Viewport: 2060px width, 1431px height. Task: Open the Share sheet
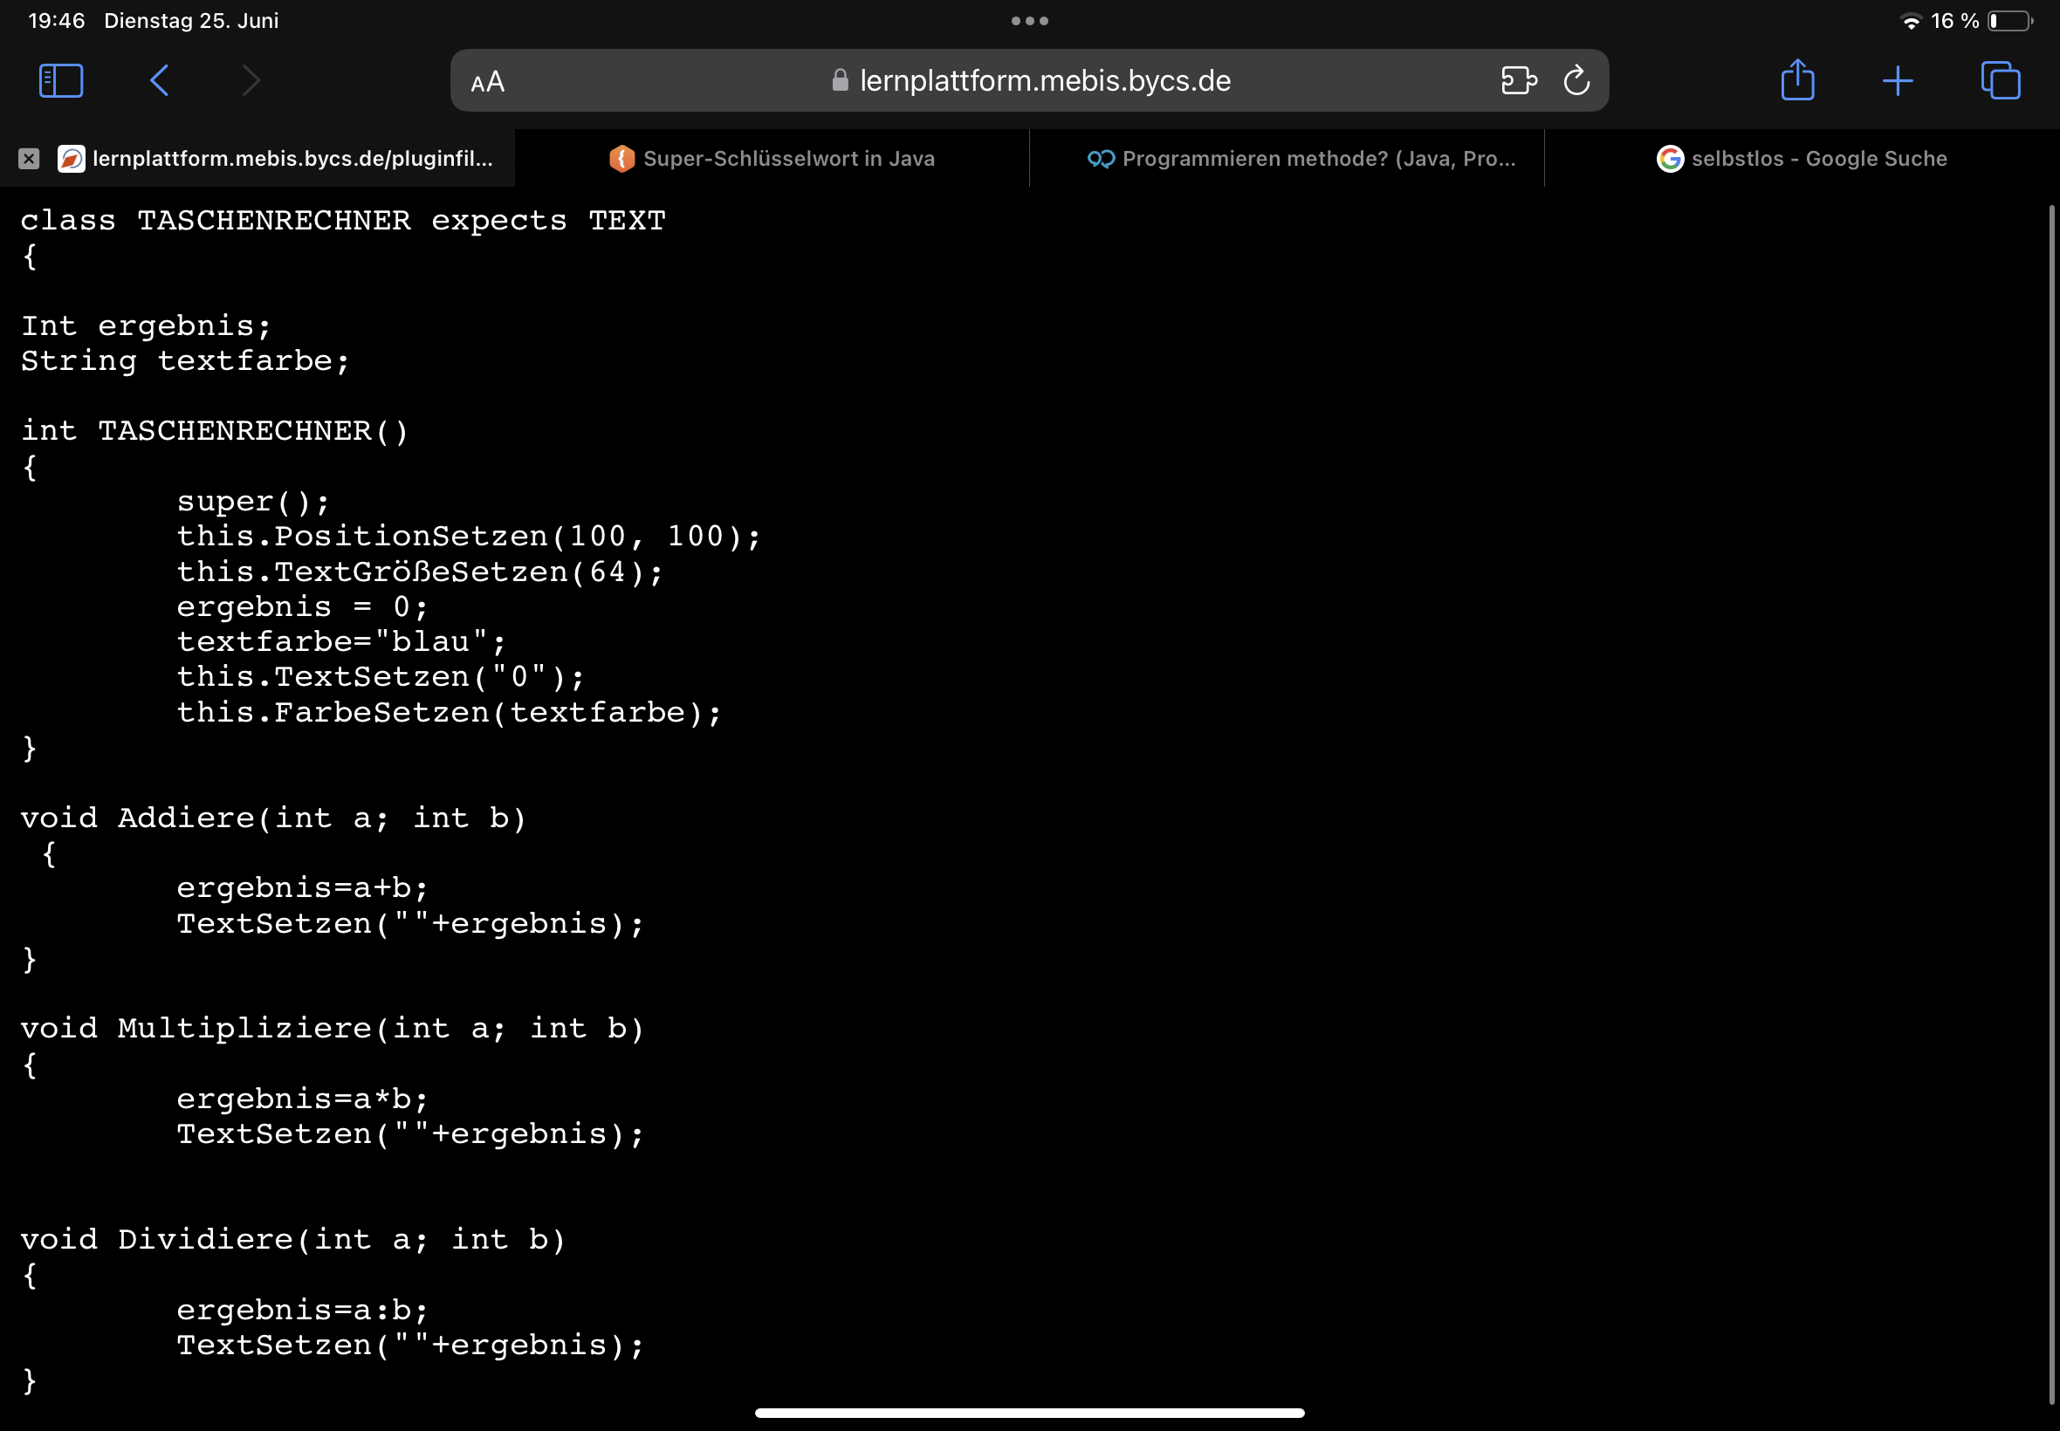point(1797,79)
